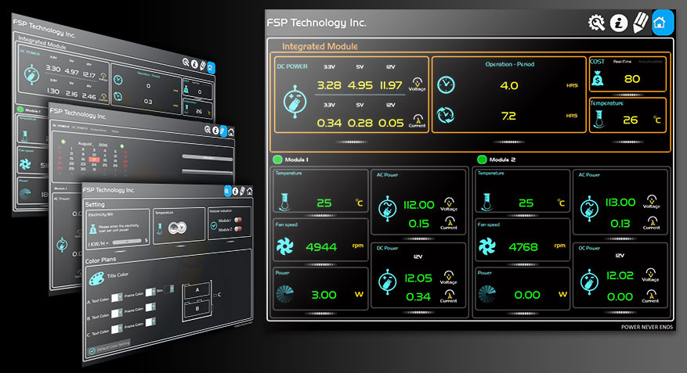The width and height of the screenshot is (687, 373).
Task: Click the Title Color palette swatch
Action: tap(96, 279)
